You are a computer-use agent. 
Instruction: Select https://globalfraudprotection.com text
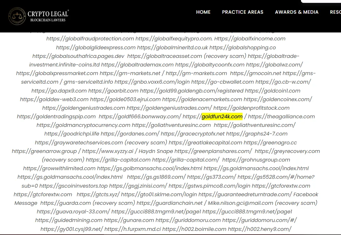coord(90,39)
